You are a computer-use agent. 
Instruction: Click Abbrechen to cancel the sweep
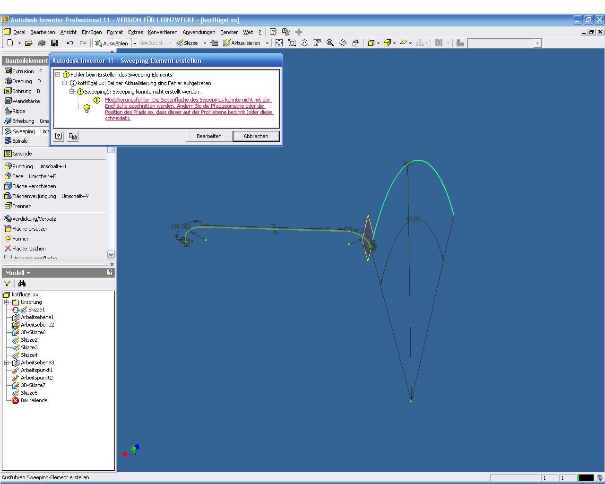[256, 136]
